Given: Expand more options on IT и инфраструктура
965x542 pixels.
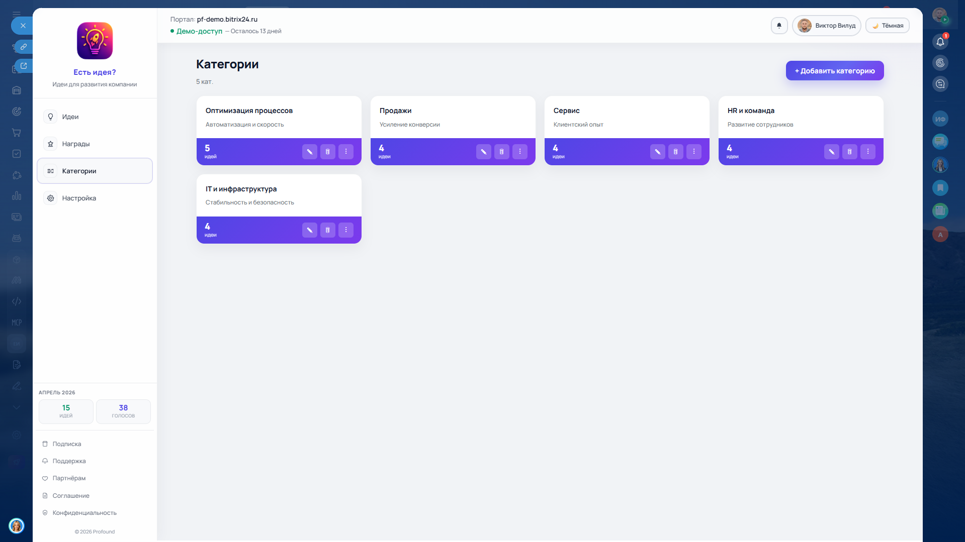Looking at the screenshot, I should tap(346, 230).
